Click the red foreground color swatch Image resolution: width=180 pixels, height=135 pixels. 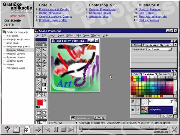(x=40, y=102)
